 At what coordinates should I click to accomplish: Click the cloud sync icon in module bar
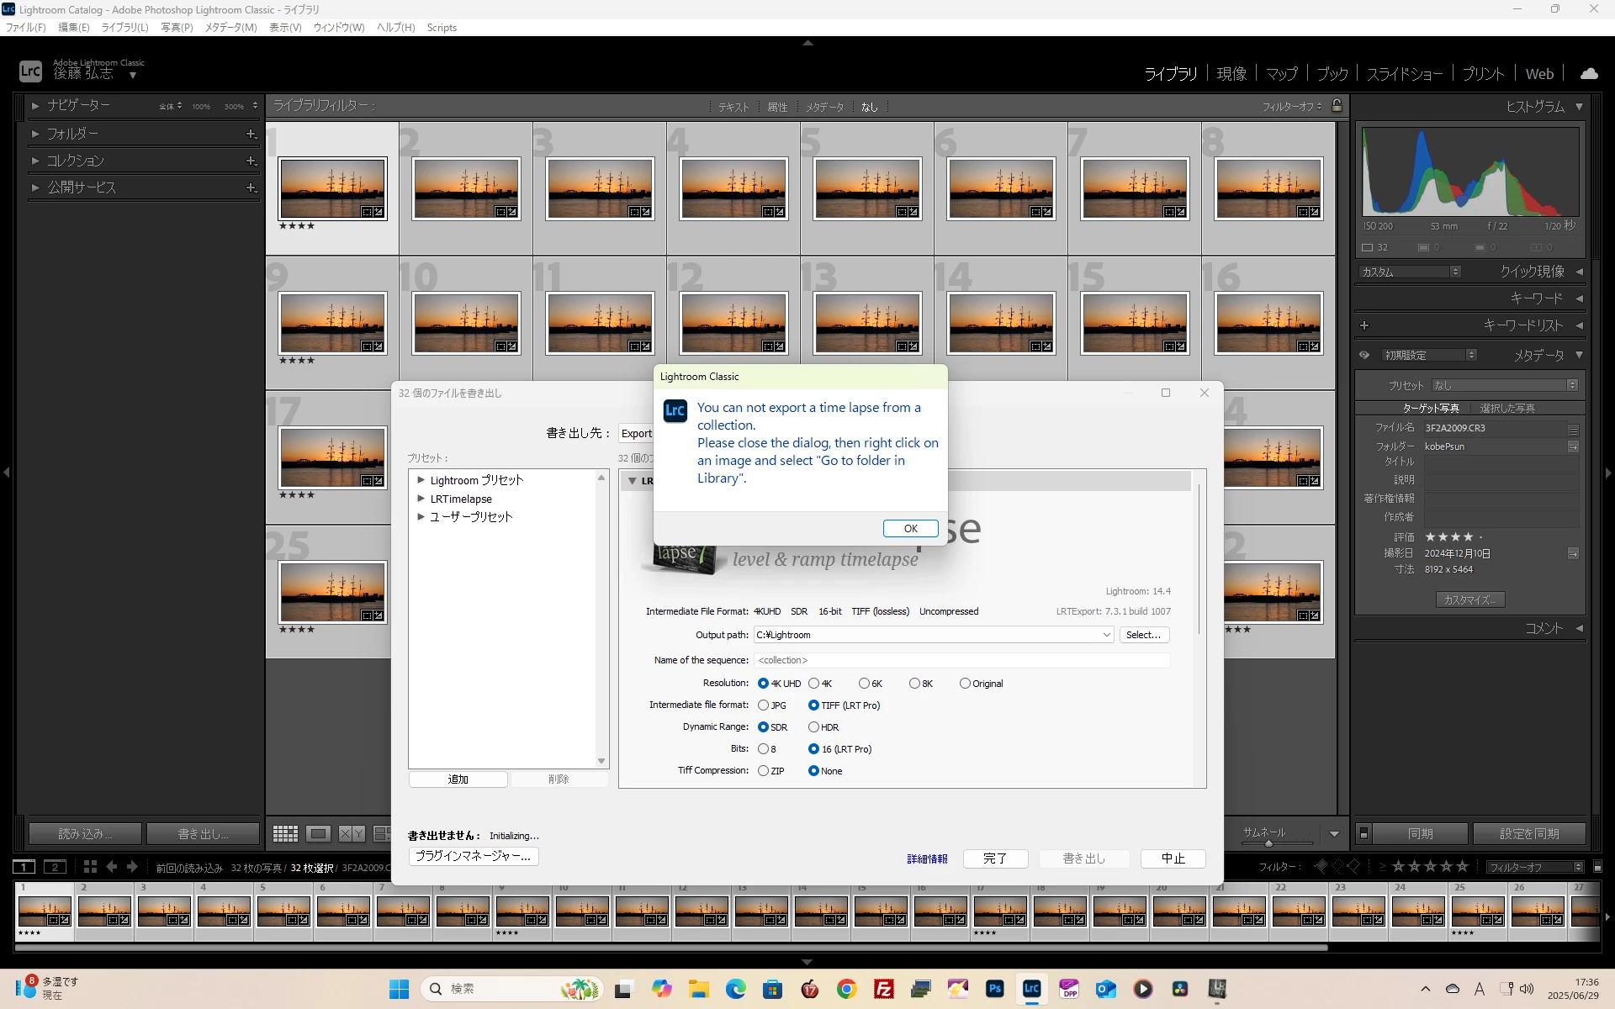[x=1588, y=74]
